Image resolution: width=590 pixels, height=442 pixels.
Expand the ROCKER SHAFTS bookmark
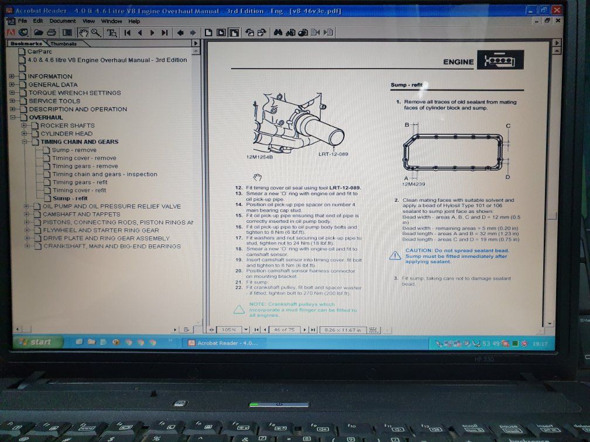pyautogui.click(x=24, y=126)
